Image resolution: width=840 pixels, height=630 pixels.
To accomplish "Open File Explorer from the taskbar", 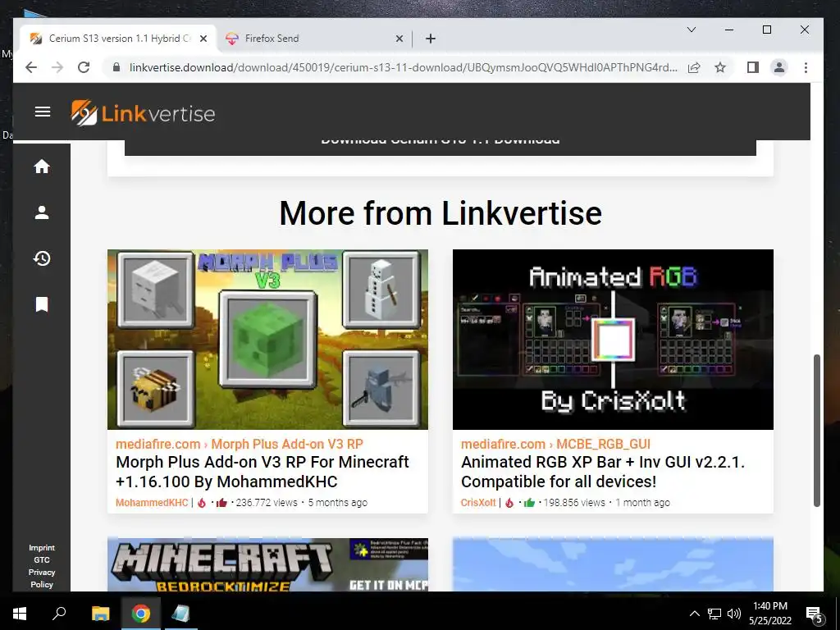I will coord(100,614).
